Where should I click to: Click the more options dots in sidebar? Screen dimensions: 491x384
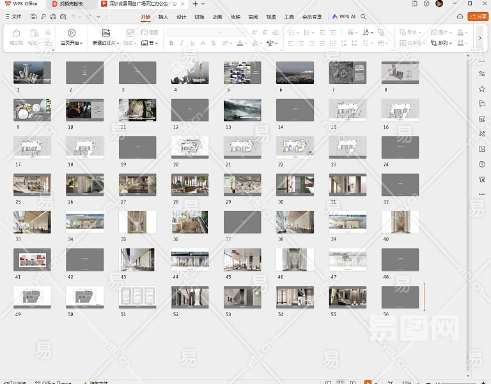pyautogui.click(x=481, y=195)
